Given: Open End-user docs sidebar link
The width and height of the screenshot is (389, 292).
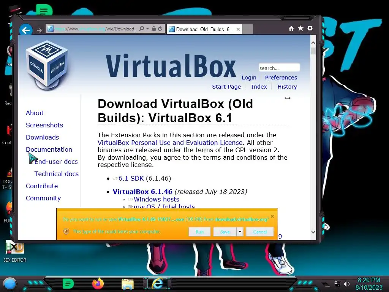Looking at the screenshot, I should coord(56,162).
